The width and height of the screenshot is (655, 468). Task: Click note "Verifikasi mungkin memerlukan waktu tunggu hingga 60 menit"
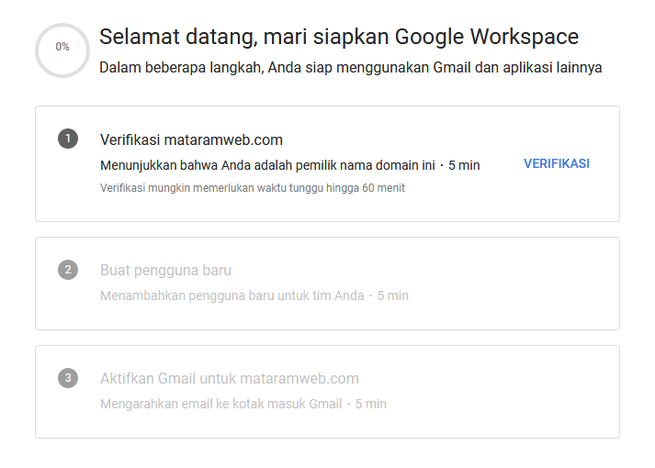pos(253,188)
